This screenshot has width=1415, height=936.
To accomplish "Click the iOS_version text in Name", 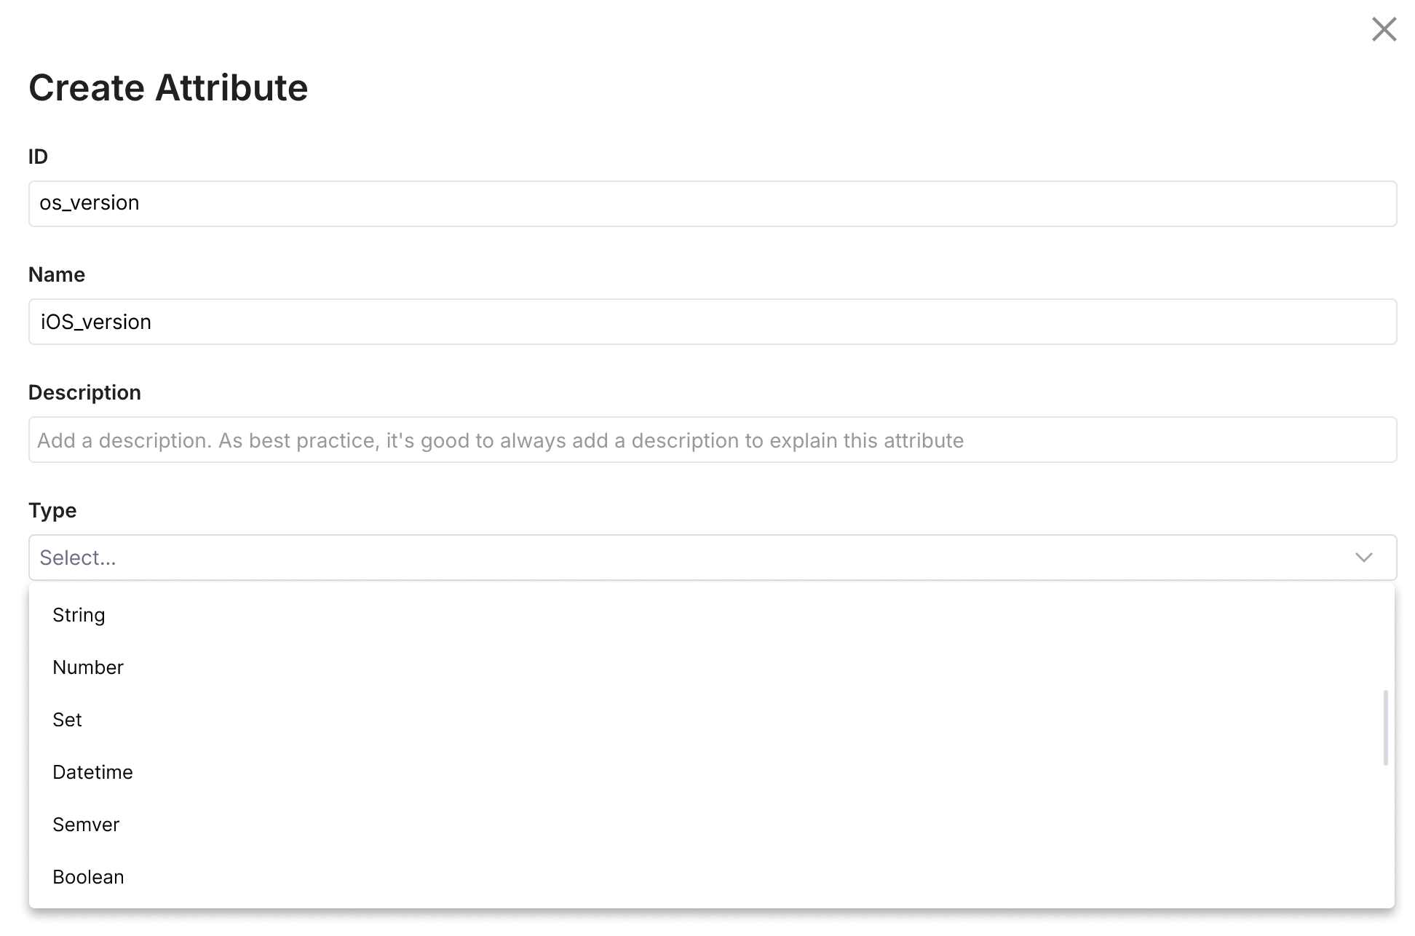I will tap(96, 322).
